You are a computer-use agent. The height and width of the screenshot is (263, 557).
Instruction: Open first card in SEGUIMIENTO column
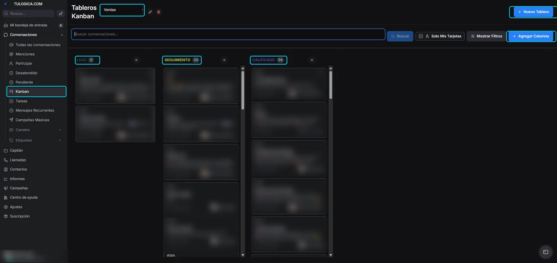[201, 86]
